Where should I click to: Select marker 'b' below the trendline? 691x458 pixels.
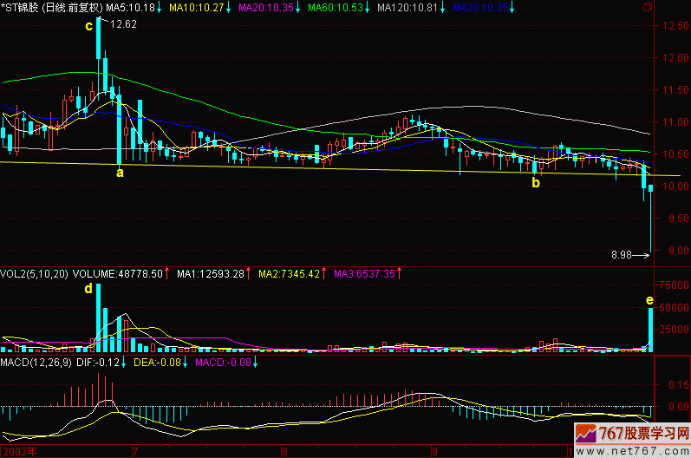(535, 183)
